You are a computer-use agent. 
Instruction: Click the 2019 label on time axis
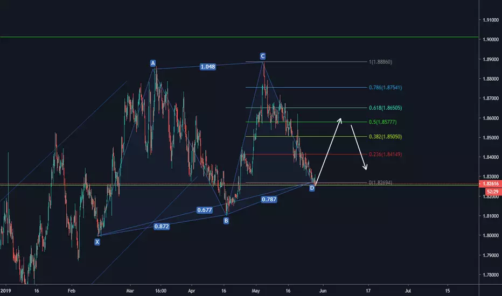[5, 291]
